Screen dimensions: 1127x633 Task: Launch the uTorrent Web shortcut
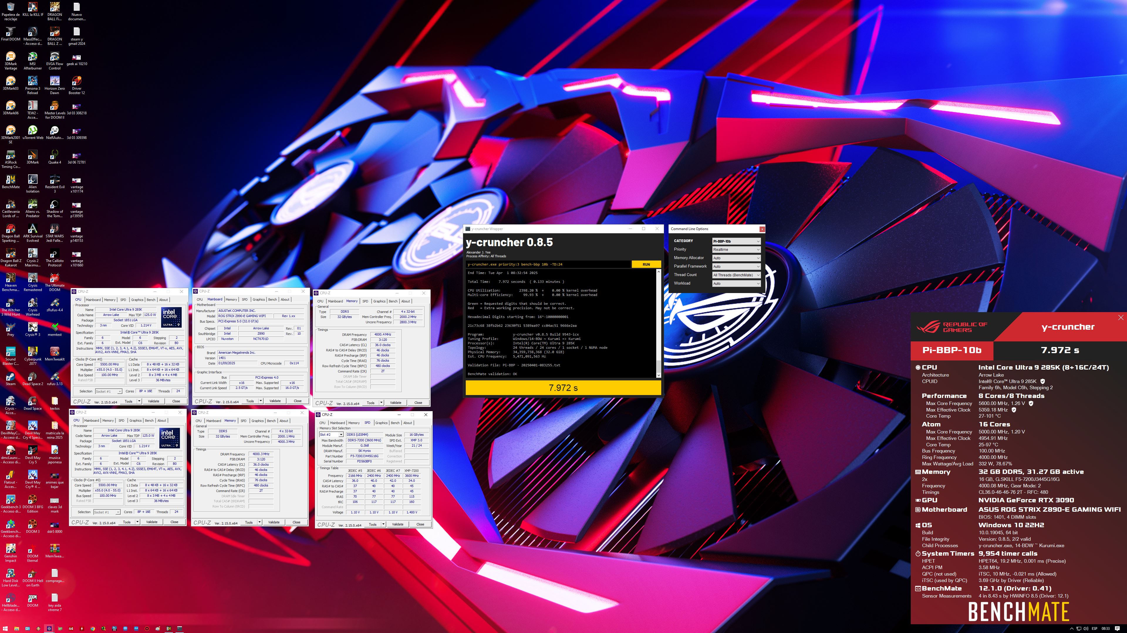(x=32, y=132)
